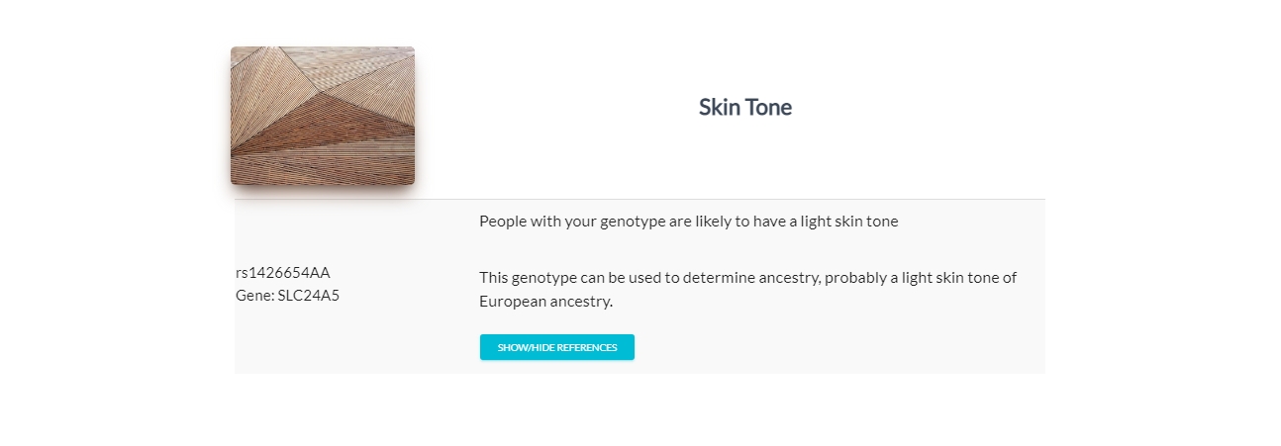Select the Skin Tone heading
Screen dimensions: 1281x446
click(744, 108)
